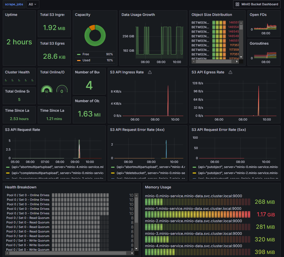Click the 2.53 hours value
Image resolution: width=284 pixels, height=257 pixels.
19,119
